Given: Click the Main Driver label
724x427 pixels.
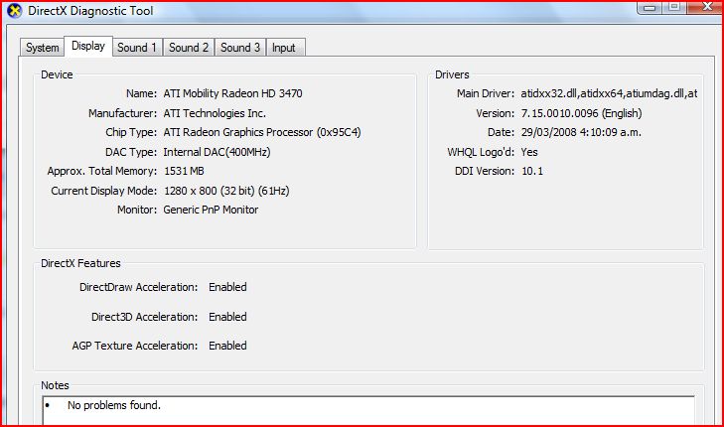Looking at the screenshot, I should pos(486,93).
